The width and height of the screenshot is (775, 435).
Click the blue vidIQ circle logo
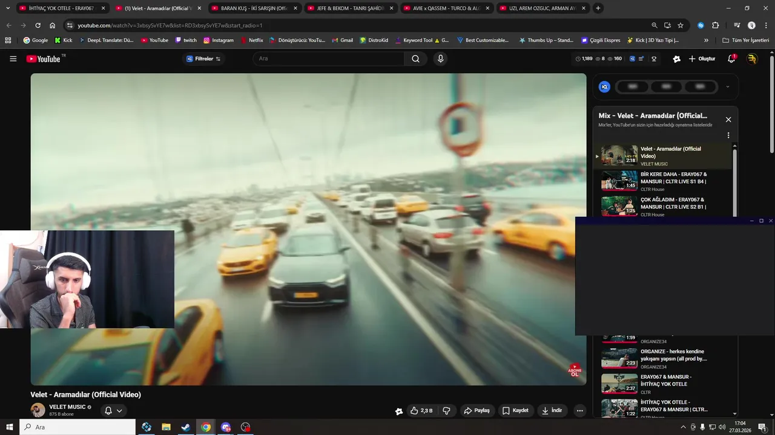pos(604,86)
